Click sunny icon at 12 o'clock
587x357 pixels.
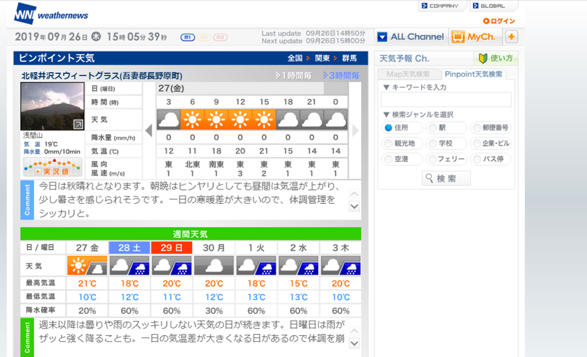coord(241,120)
